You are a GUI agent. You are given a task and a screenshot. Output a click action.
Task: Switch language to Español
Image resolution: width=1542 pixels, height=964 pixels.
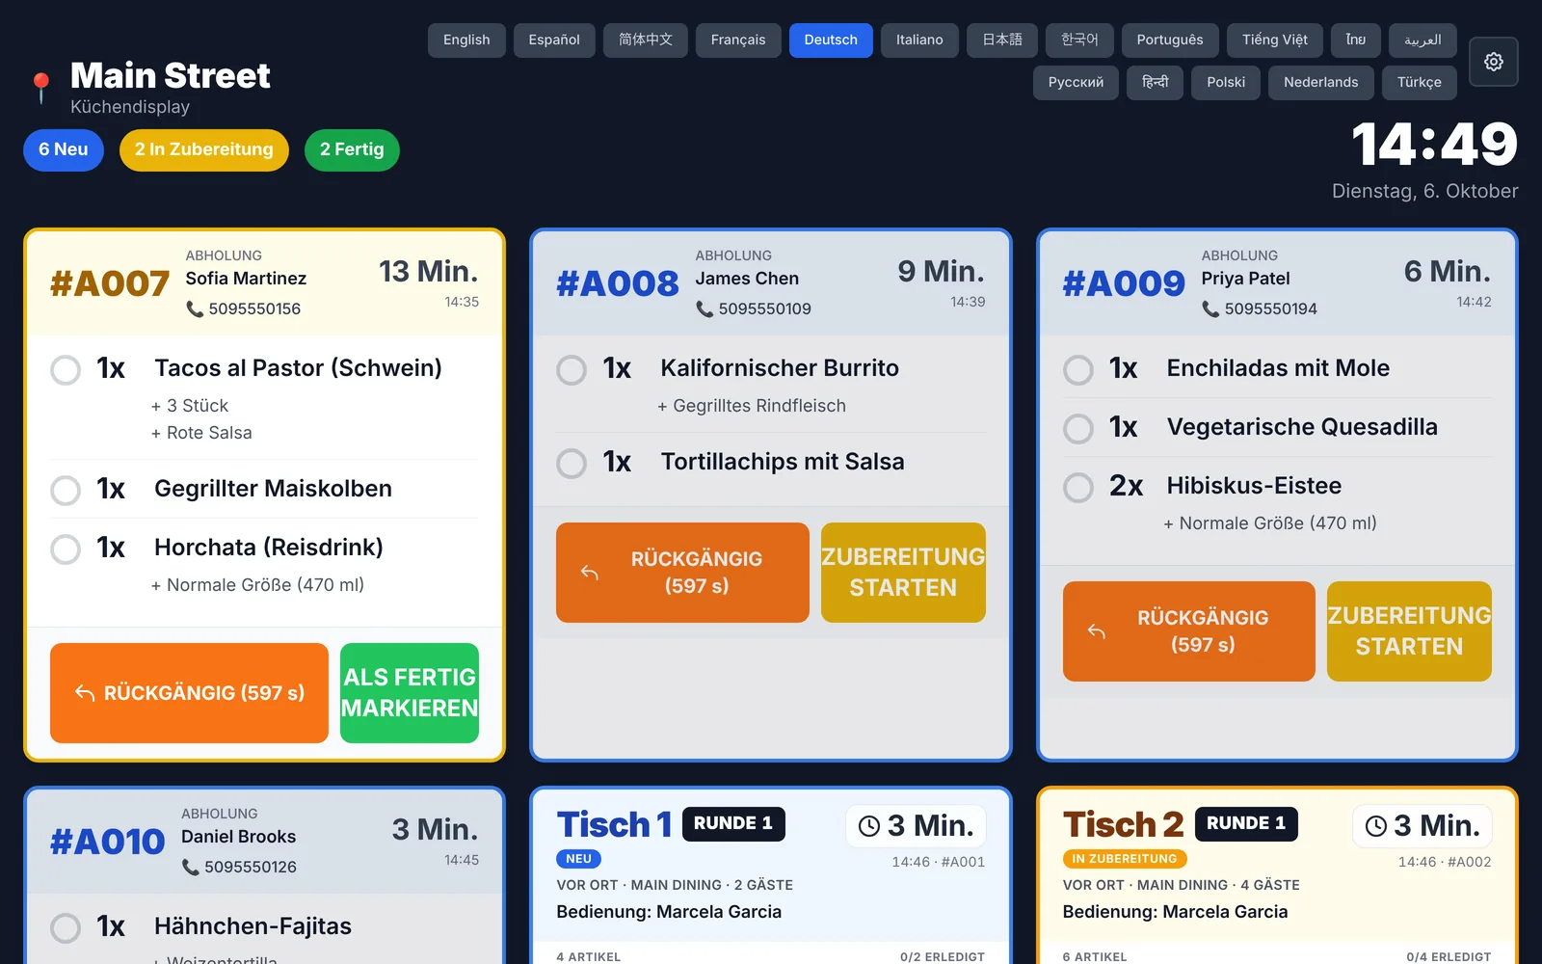(x=554, y=40)
